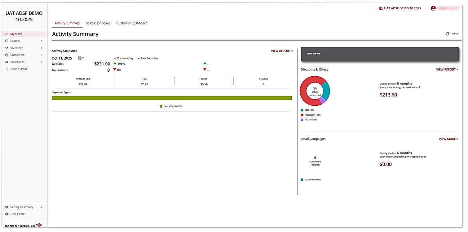
Task: Open the user account profile icon
Action: click(x=433, y=8)
